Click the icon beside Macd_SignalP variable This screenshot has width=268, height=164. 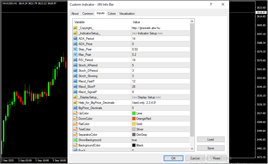[x=75, y=92]
